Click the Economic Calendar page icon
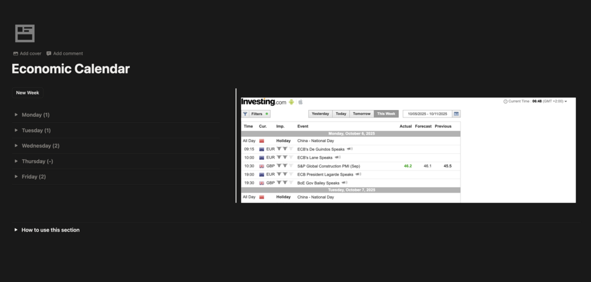This screenshot has height=282, width=591. click(x=25, y=33)
